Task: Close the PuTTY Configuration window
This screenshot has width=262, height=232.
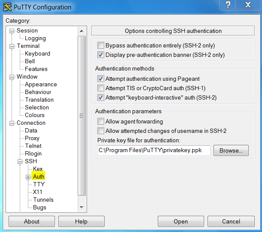Action: click(248, 5)
